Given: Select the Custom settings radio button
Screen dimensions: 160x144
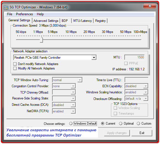Looking at the screenshot, I should [138, 124].
